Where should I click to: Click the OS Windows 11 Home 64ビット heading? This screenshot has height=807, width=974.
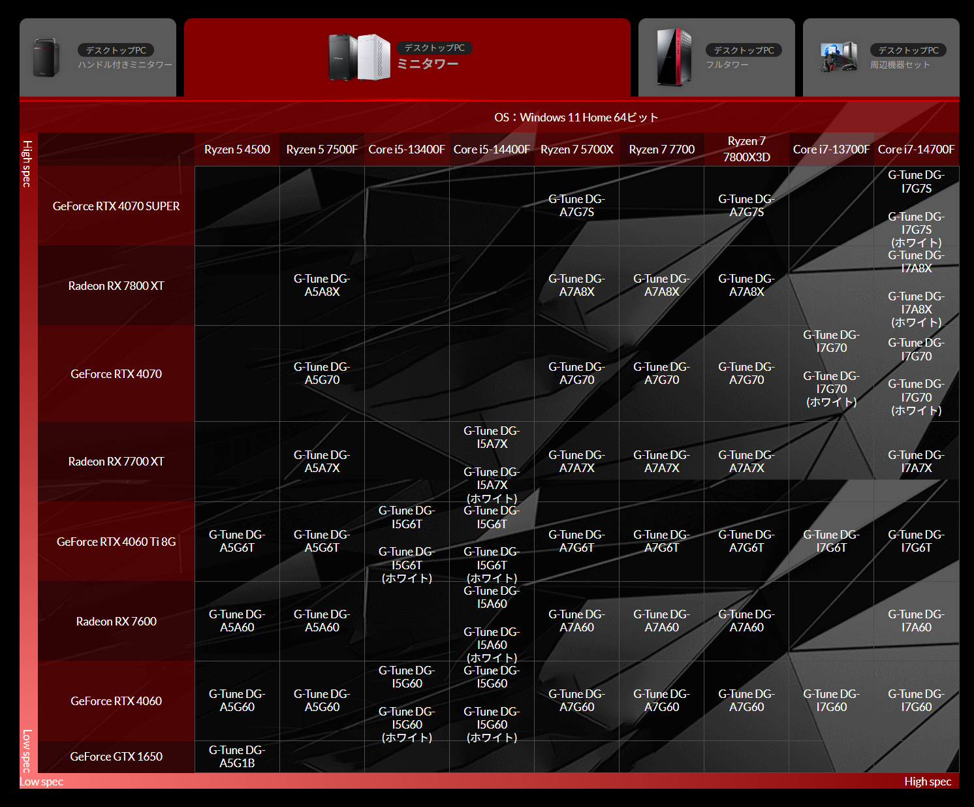click(576, 118)
